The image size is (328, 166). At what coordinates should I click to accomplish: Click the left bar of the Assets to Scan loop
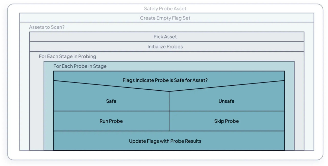pyautogui.click(x=24, y=89)
